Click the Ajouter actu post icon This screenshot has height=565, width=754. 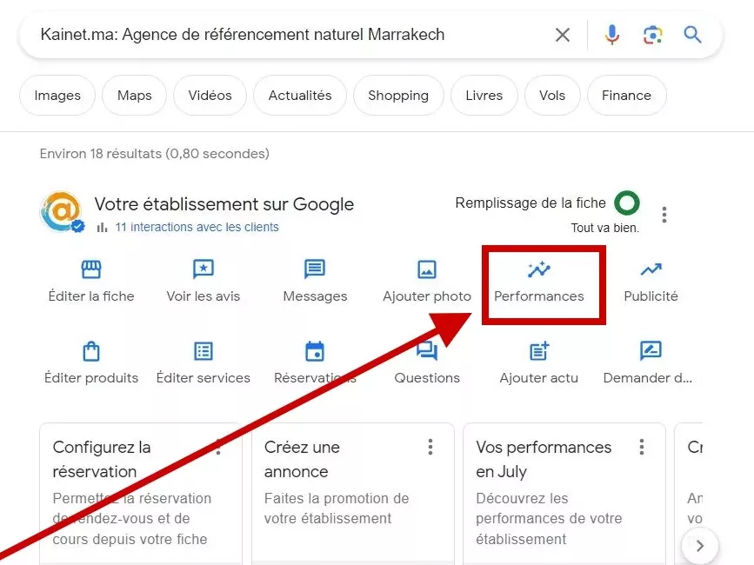pos(539,351)
